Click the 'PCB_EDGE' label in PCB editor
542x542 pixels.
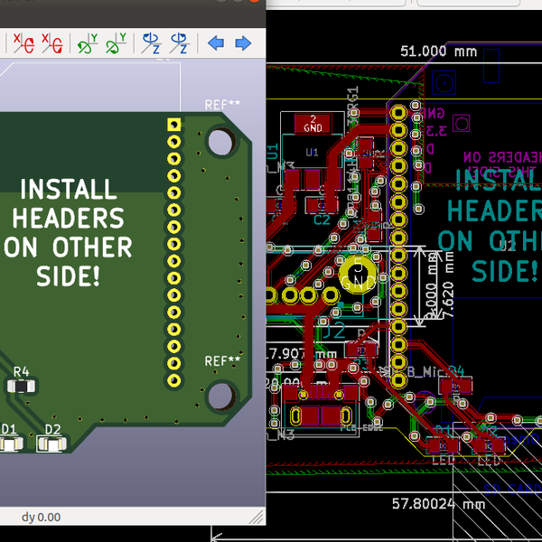[x=361, y=428]
